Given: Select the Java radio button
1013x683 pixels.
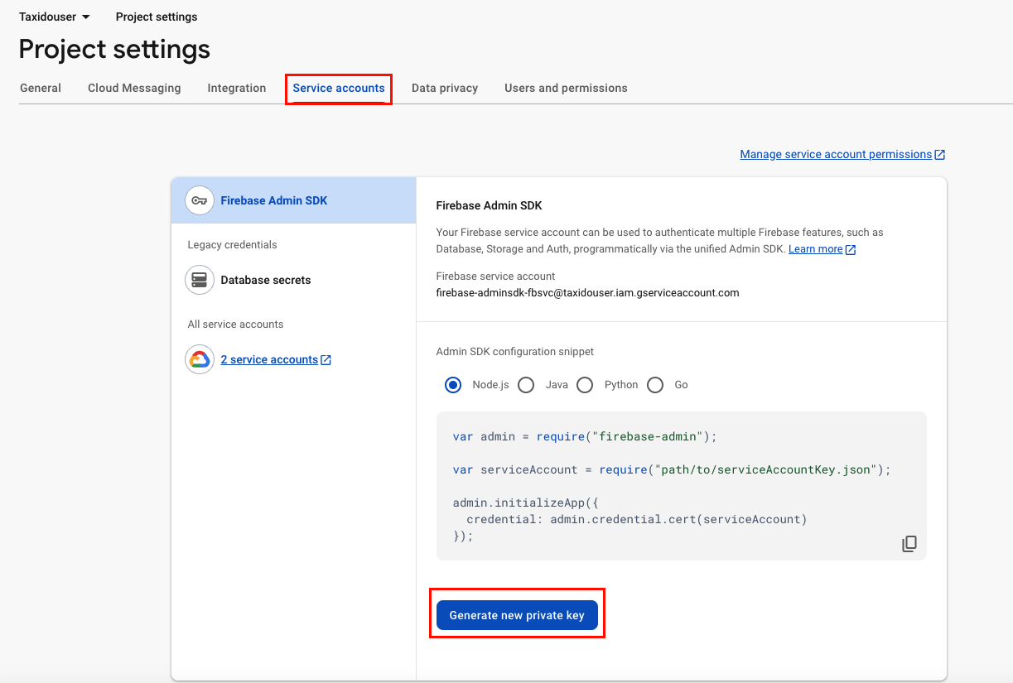Looking at the screenshot, I should pos(526,385).
